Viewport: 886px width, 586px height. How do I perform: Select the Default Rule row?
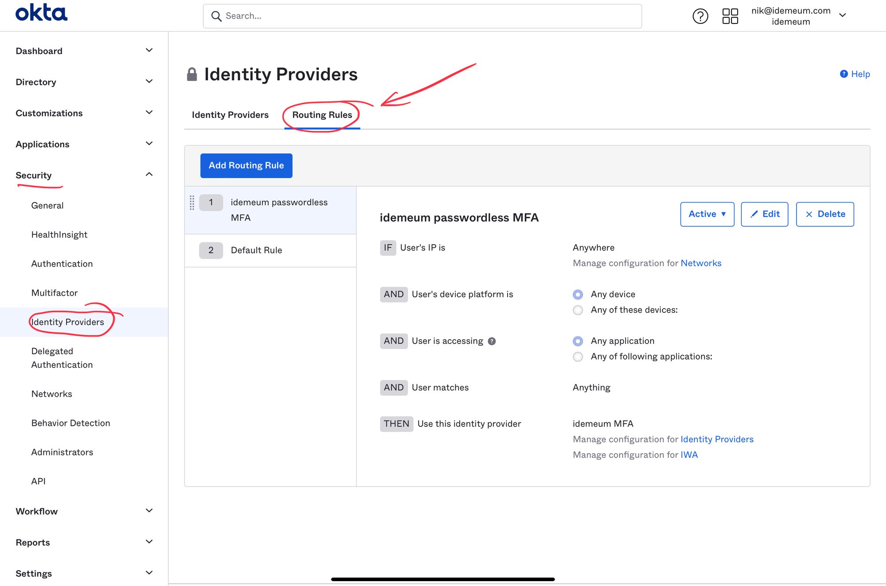point(270,251)
